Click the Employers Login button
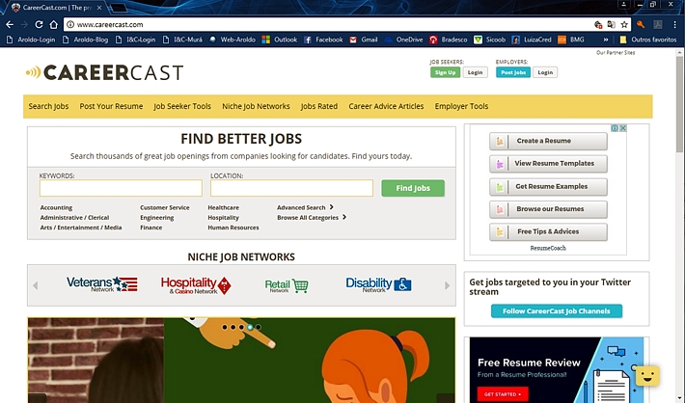Viewport: 685px width, 403px height. (545, 72)
